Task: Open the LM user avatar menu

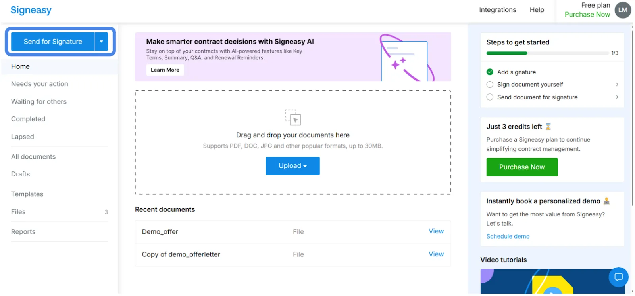Action: (x=623, y=10)
